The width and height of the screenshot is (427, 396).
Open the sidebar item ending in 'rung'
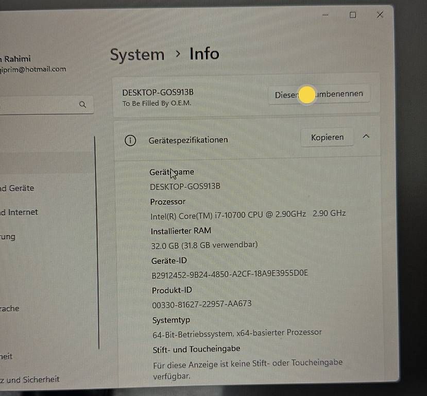coord(8,237)
